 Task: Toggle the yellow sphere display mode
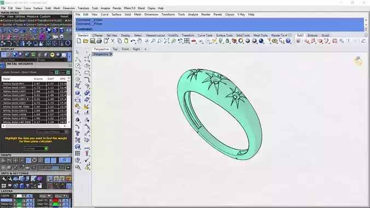point(53,55)
